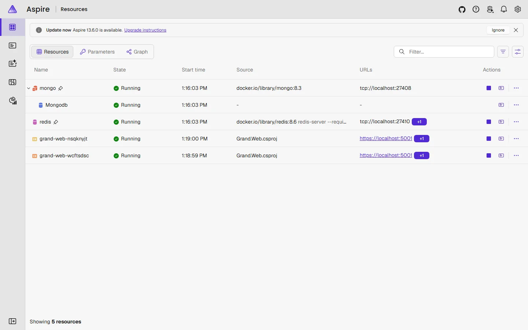
Task: Click docker.io/library/mongo:8.3 source cell
Action: click(x=269, y=88)
